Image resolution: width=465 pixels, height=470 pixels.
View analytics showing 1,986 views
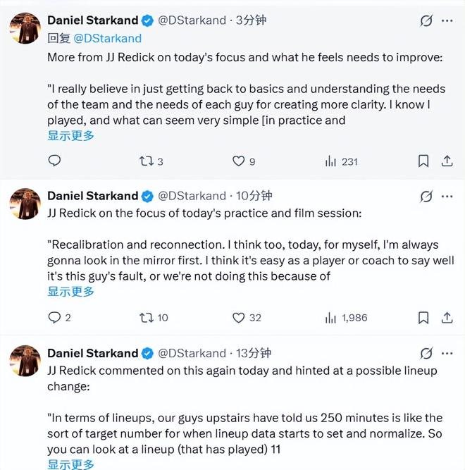point(331,318)
